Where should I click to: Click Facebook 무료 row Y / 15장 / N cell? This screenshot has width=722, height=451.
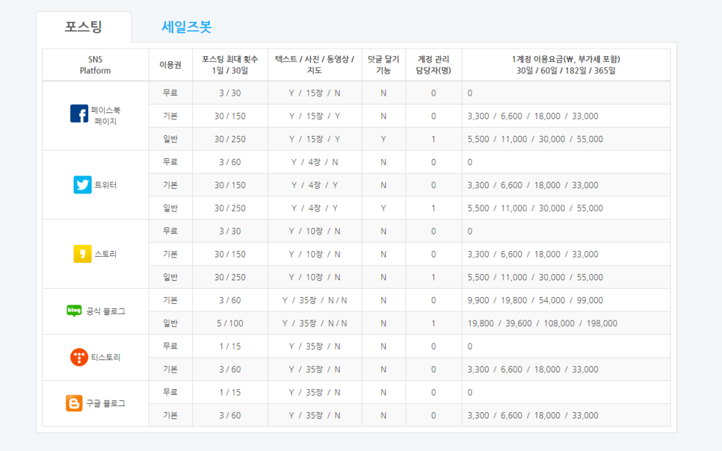315,93
